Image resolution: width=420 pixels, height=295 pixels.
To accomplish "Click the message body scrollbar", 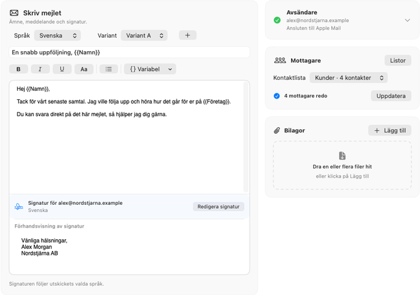I will tap(246, 137).
